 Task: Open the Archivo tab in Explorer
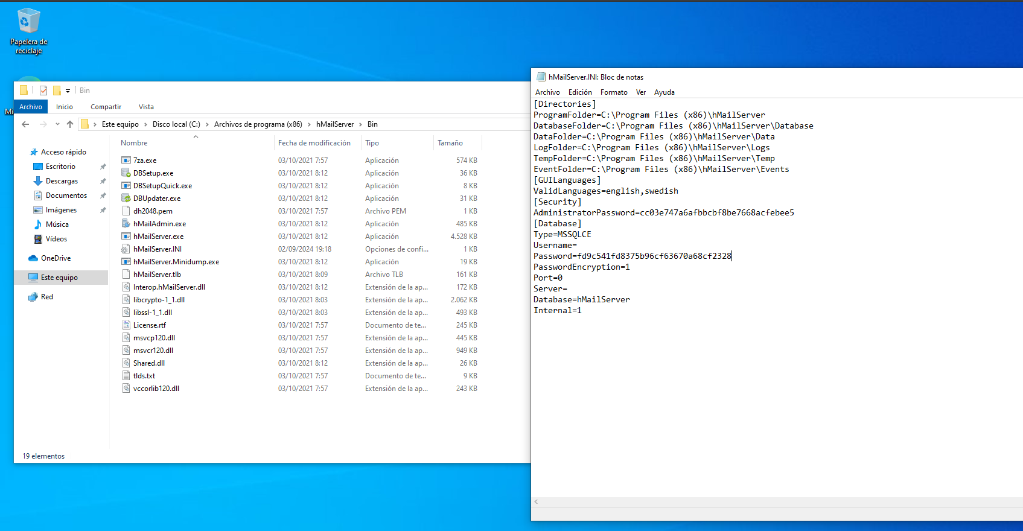(31, 107)
